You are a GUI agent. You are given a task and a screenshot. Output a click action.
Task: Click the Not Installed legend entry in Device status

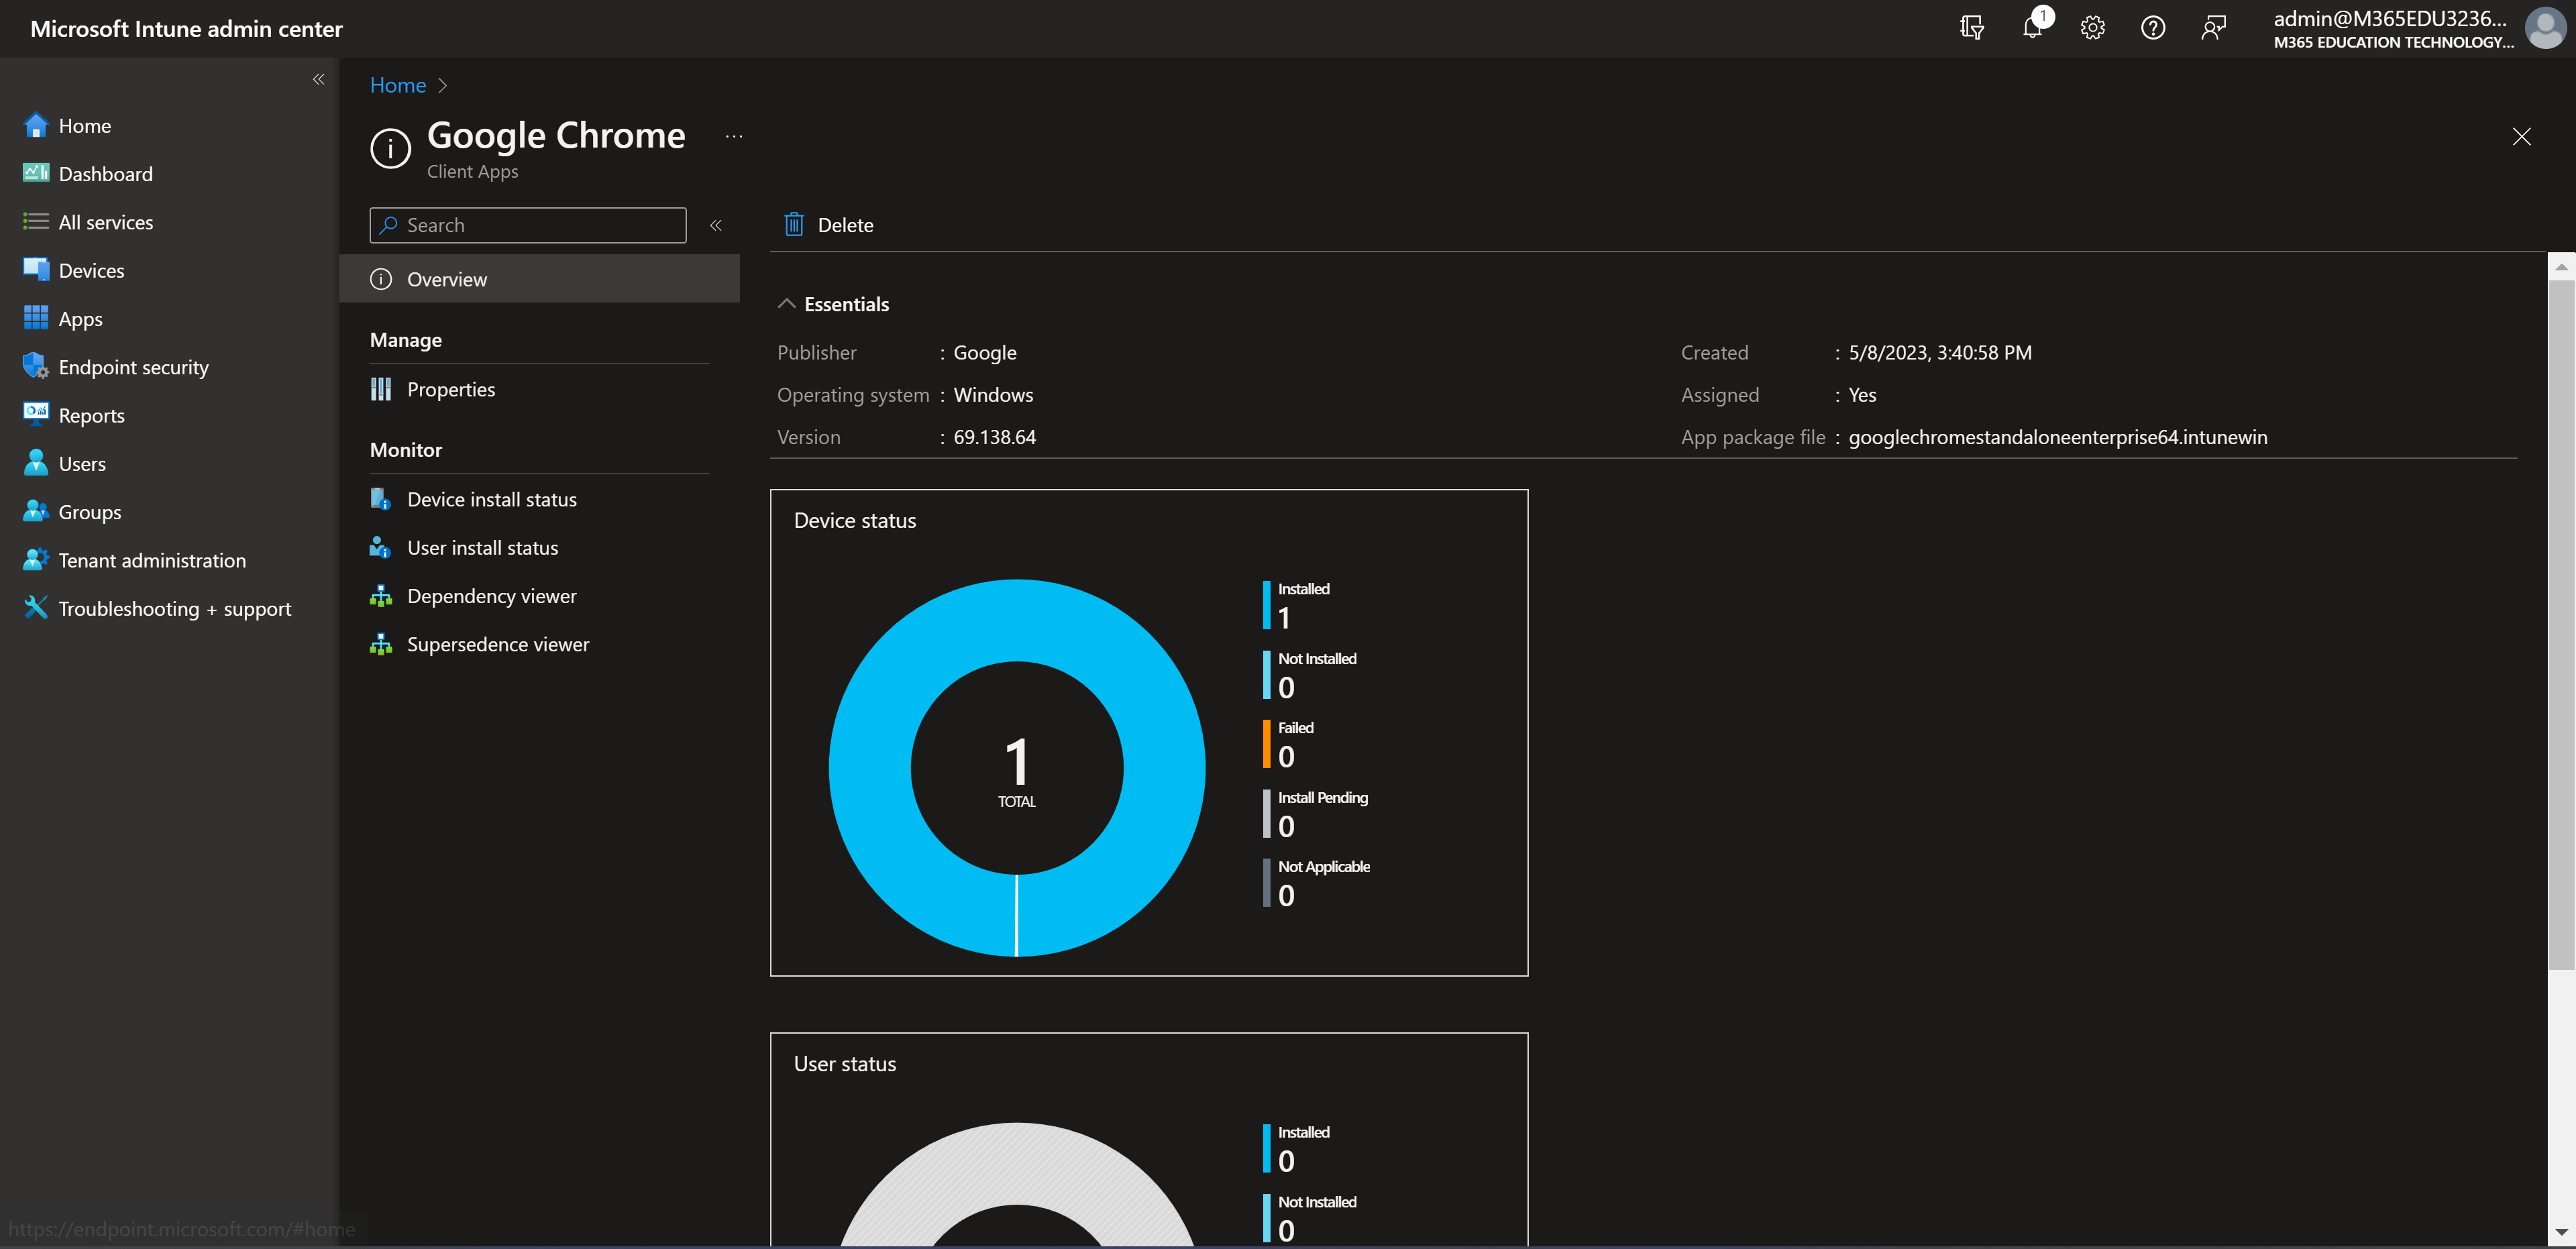(1310, 674)
